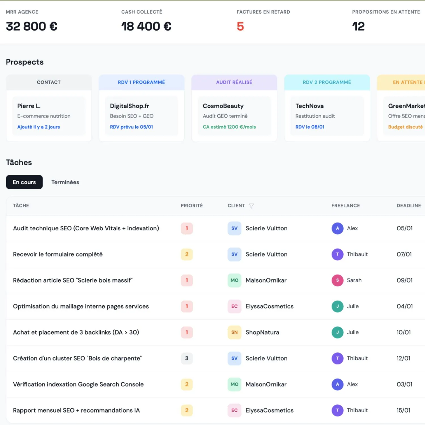Click the EC badge for ElyssaCosmetics

(234, 306)
